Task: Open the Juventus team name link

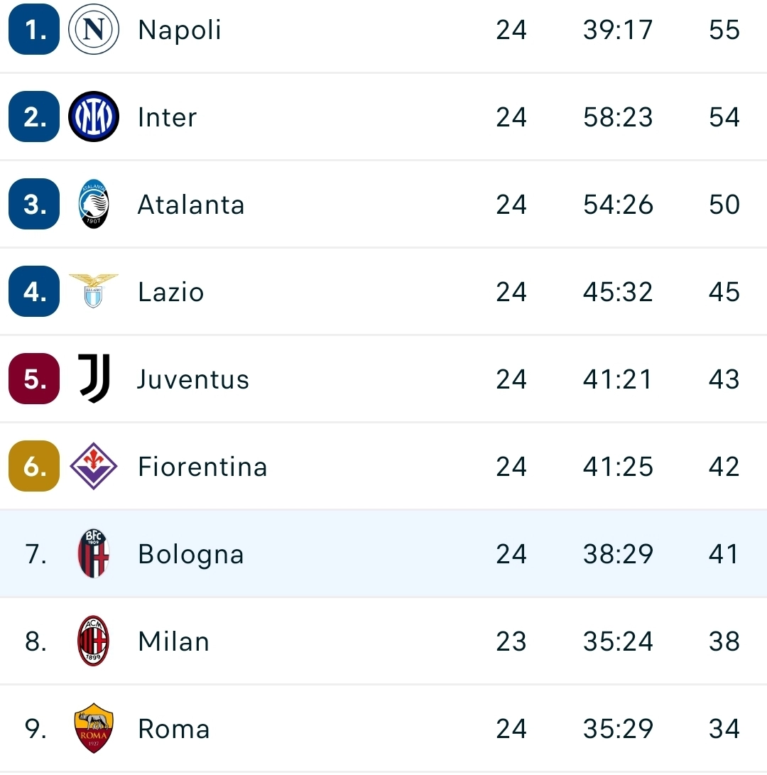Action: tap(192, 379)
